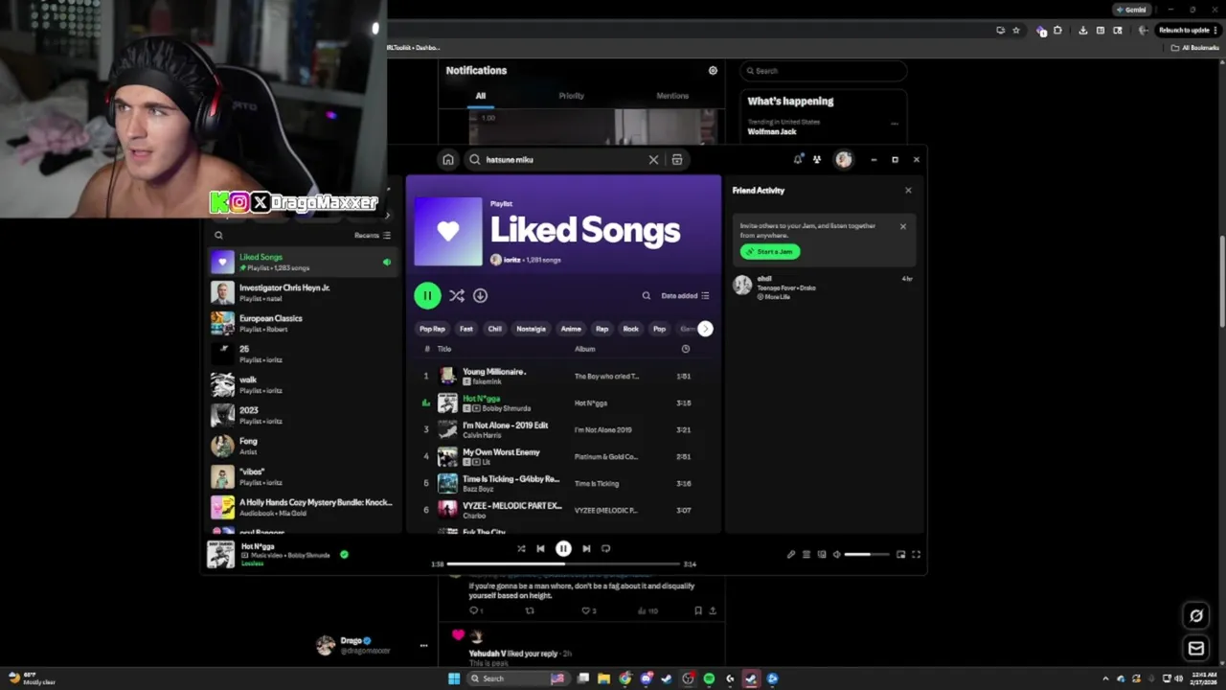Focus the X search input field
Screen dimensions: 1226x690
(x=823, y=71)
